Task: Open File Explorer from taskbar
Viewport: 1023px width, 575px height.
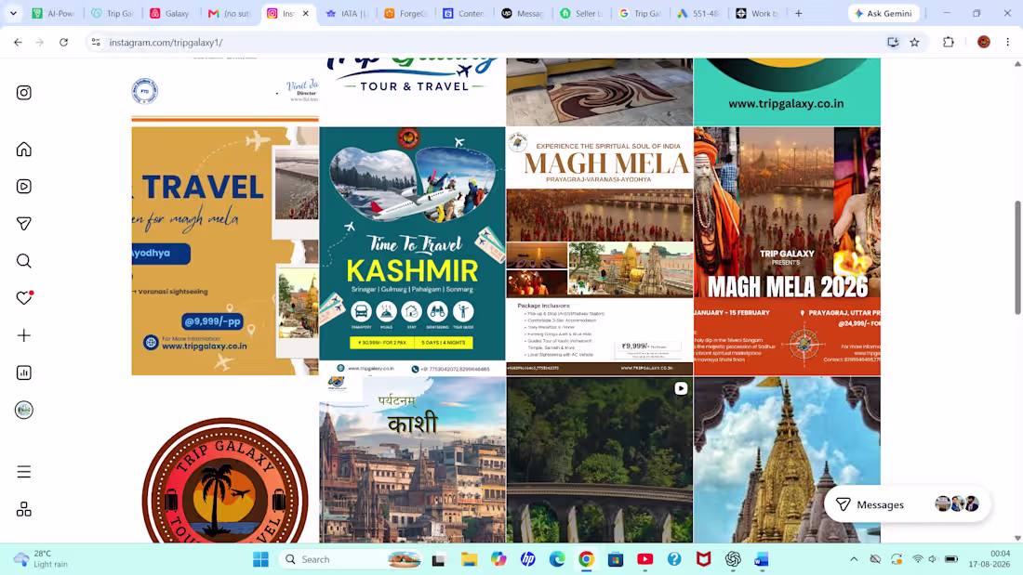Action: coord(469,559)
